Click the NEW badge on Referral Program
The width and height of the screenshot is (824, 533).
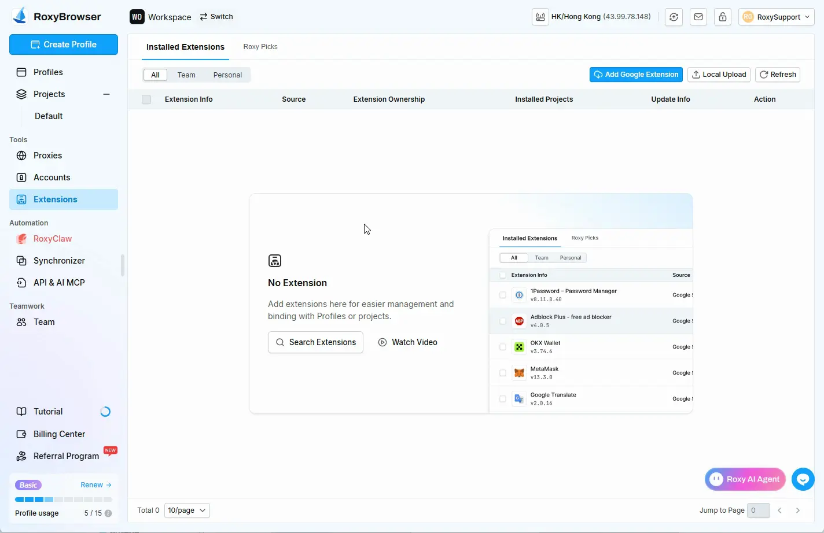tap(111, 450)
